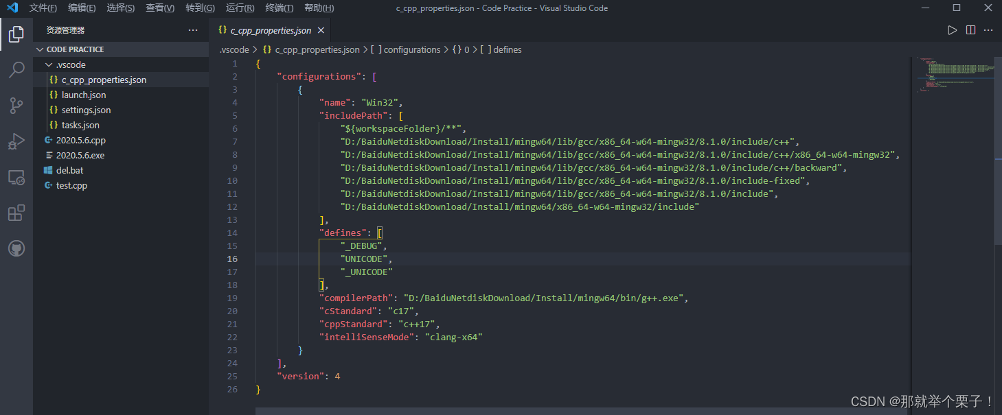The image size is (1002, 415).
Task: Click the vertical editor scrollbar
Action: coord(998,151)
